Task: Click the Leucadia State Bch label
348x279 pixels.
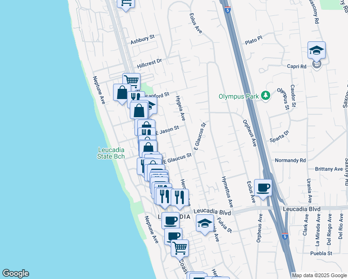Action: pos(111,153)
